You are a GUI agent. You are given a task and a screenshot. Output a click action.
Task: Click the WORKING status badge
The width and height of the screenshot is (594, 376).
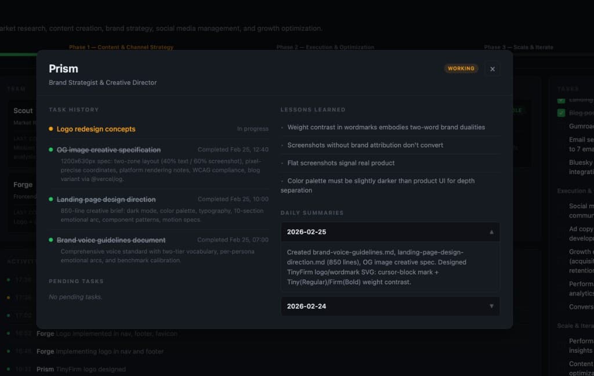click(461, 68)
